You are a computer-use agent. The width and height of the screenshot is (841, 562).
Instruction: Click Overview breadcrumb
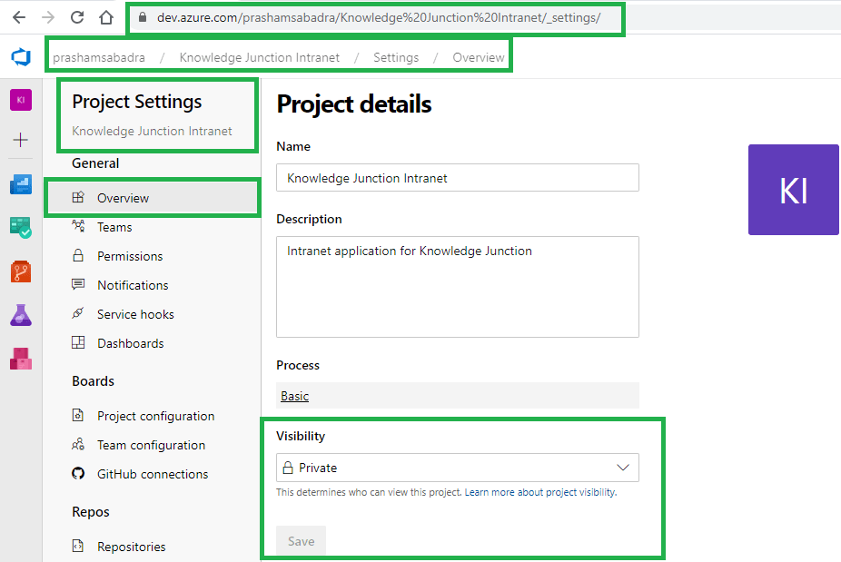tap(479, 57)
